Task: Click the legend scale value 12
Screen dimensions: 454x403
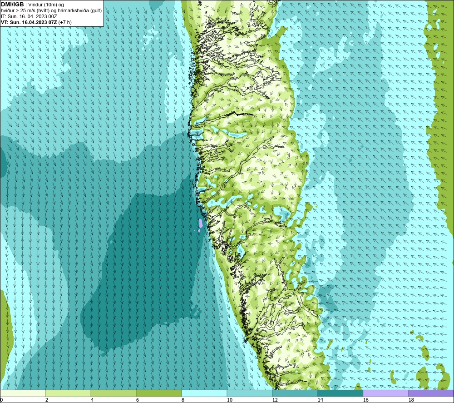Action: tap(275, 400)
